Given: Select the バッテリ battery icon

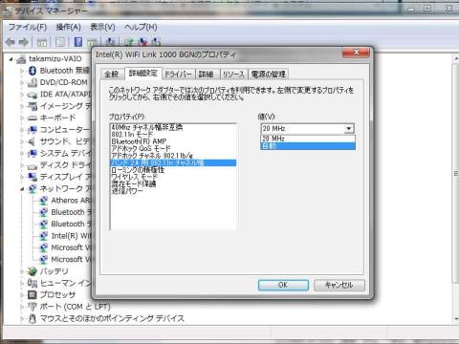Looking at the screenshot, I should pyautogui.click(x=33, y=271).
